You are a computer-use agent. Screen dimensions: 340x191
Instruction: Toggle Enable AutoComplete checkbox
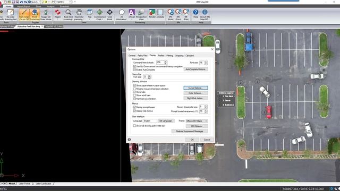(134, 70)
